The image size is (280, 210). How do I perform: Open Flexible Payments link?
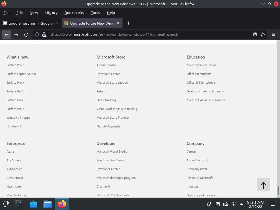pyautogui.click(x=108, y=126)
